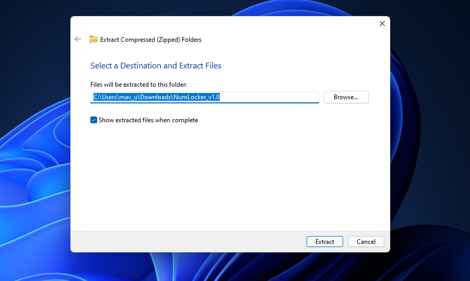Cancel the extraction dialog
Image resolution: width=470 pixels, height=281 pixels.
click(366, 242)
